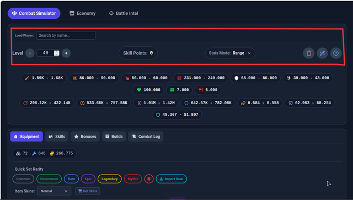
Task: Click the shield stat 49.367 - 51.807
Action: pos(177,115)
